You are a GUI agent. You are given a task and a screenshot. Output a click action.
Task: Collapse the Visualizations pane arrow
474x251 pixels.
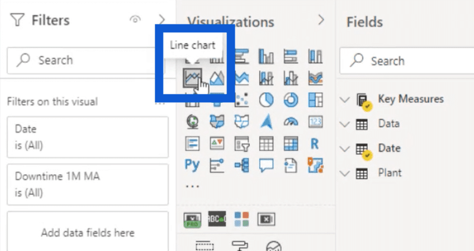pyautogui.click(x=321, y=20)
